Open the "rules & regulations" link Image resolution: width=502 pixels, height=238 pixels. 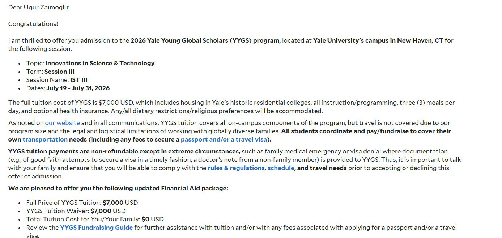[236, 168]
